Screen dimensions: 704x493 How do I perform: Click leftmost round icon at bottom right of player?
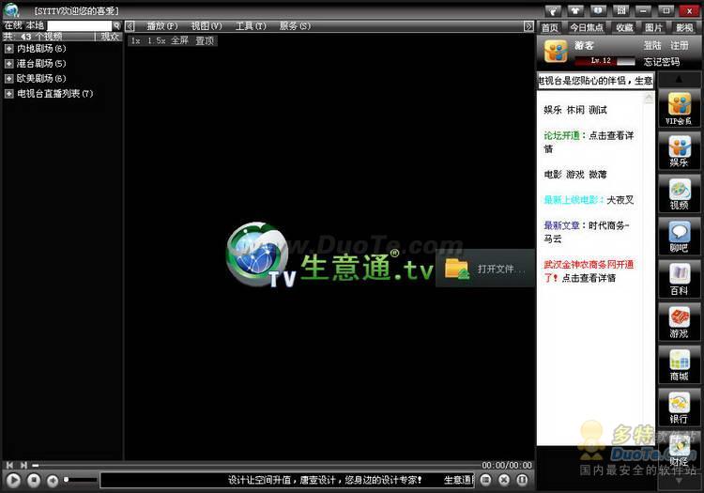[x=486, y=480]
